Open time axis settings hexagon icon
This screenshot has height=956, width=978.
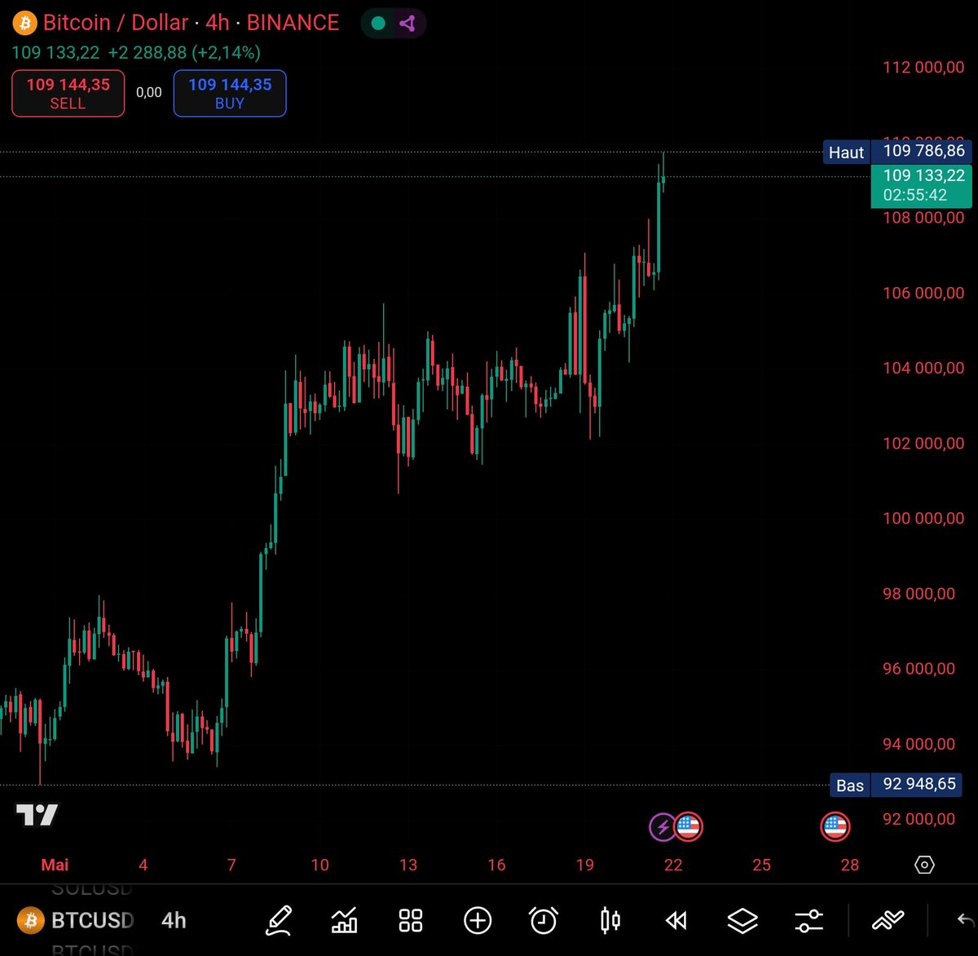[924, 865]
